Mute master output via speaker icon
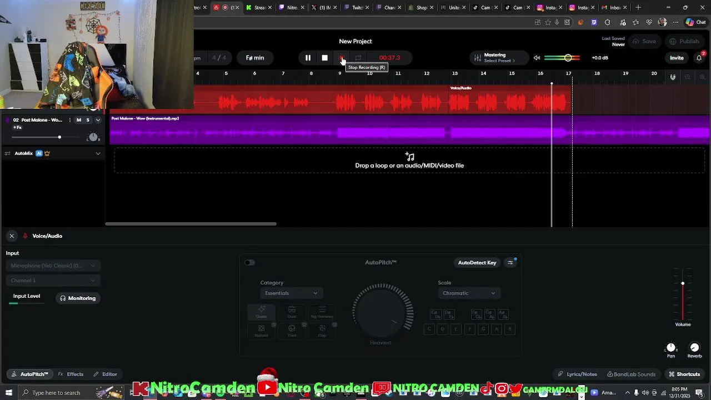Image resolution: width=711 pixels, height=400 pixels. coord(537,58)
